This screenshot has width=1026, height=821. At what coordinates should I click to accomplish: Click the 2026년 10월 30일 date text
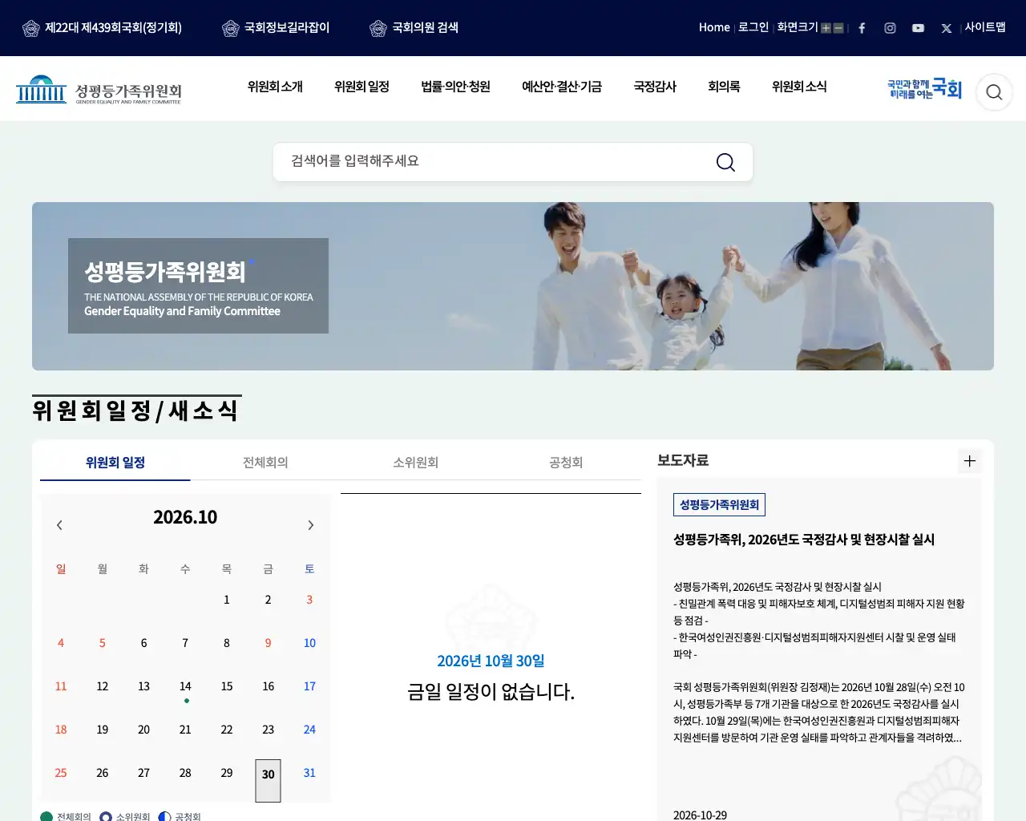pos(491,661)
